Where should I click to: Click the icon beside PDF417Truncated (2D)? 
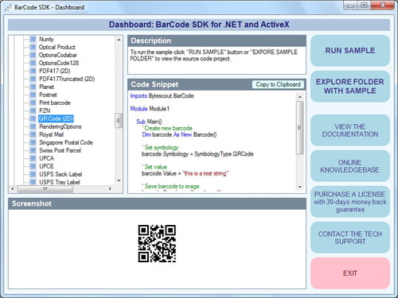pos(33,79)
